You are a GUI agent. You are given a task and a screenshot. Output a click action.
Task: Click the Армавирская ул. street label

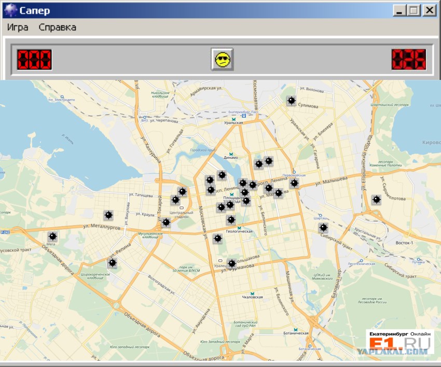pyautogui.click(x=206, y=91)
